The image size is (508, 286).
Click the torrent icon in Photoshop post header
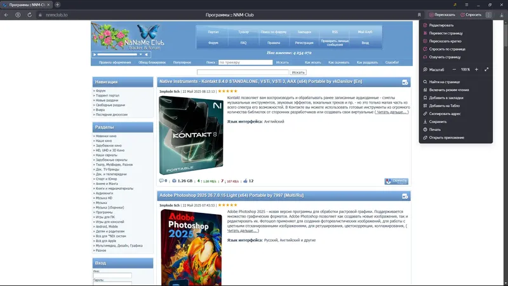pos(404,196)
